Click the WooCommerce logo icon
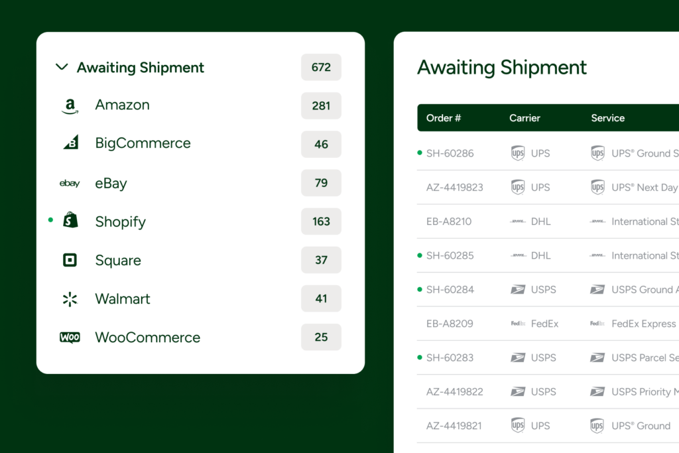This screenshot has height=453, width=679. (x=70, y=337)
